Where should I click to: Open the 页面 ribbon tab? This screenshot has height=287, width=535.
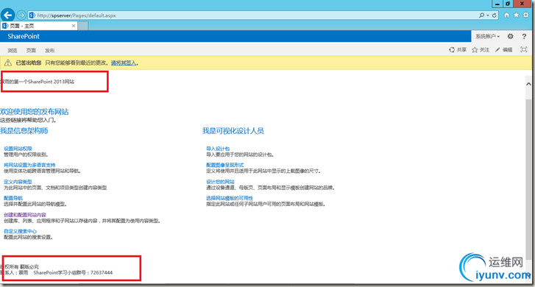click(x=31, y=51)
